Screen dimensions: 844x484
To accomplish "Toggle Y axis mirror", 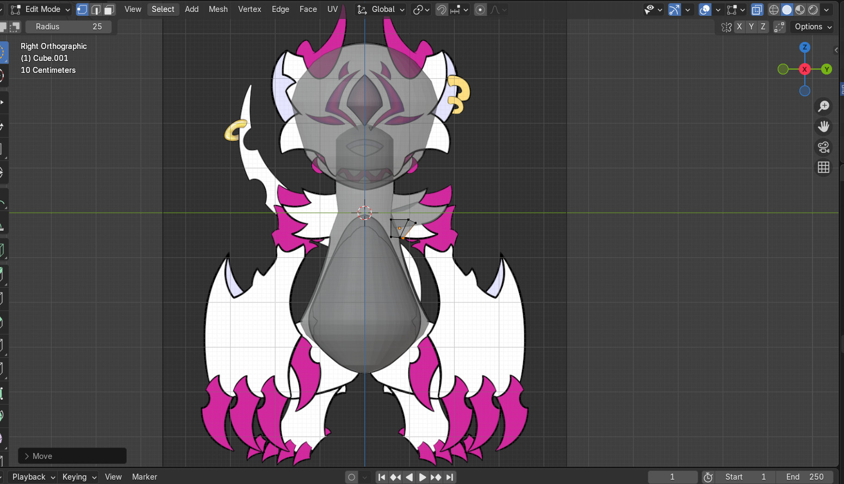I will (751, 27).
